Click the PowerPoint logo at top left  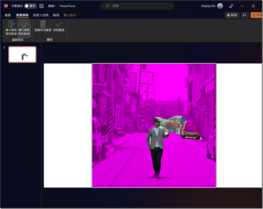point(5,6)
